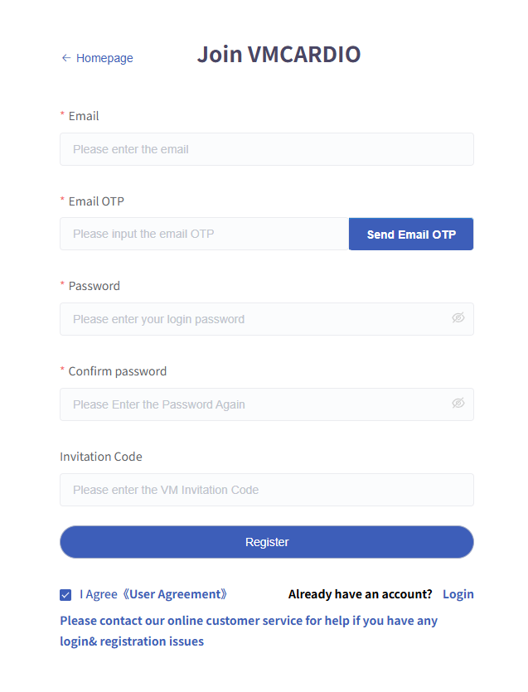This screenshot has height=692, width=528.
Task: Select the login password field
Action: tap(253, 319)
